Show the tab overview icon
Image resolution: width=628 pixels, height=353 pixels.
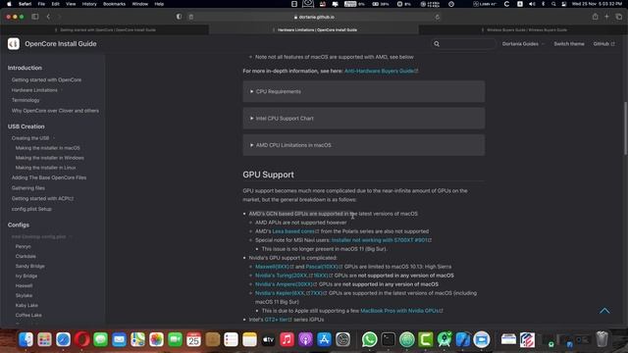pyautogui.click(x=619, y=17)
